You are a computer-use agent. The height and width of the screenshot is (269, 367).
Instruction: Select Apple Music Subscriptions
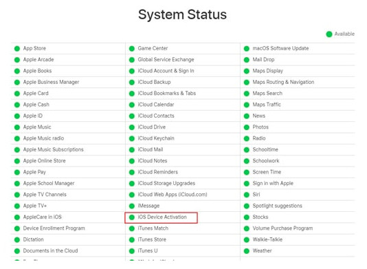coord(53,149)
